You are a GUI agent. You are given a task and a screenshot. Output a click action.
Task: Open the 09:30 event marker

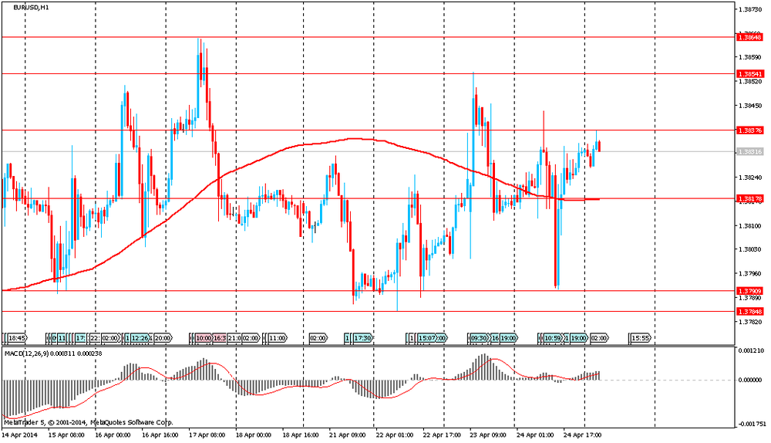click(479, 338)
